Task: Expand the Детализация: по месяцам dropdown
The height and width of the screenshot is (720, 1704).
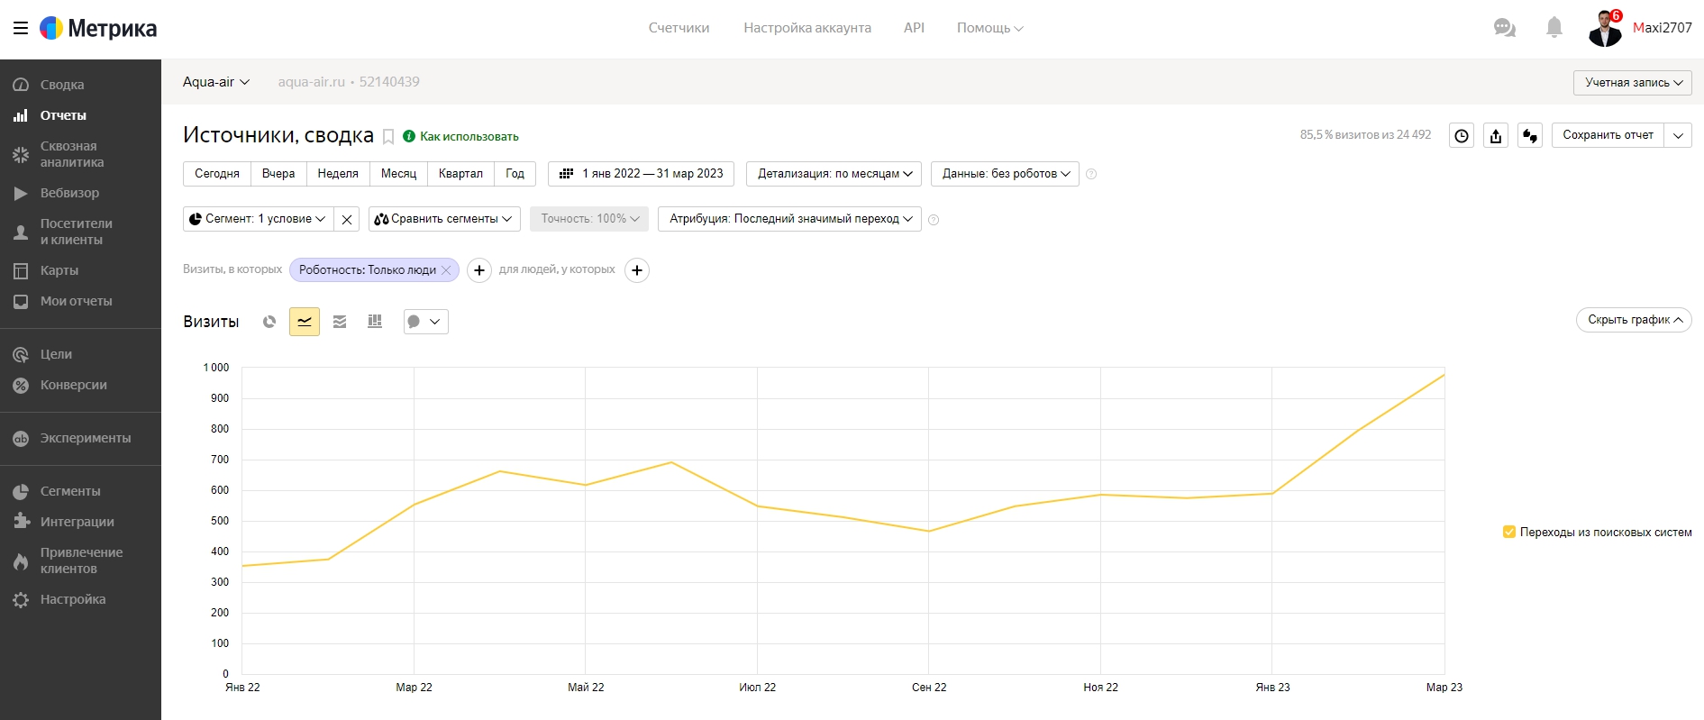Action: pyautogui.click(x=834, y=174)
